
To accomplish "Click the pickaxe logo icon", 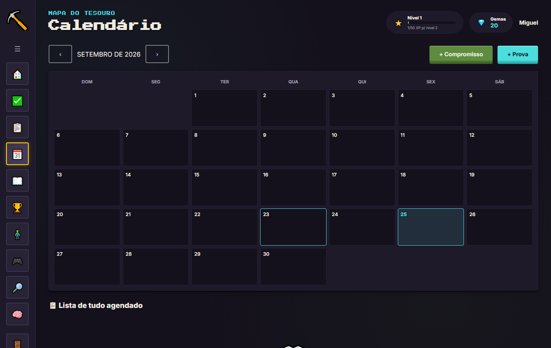I will click(17, 20).
